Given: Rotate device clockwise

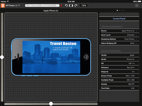Looking at the screenshot, I should click(x=76, y=6).
